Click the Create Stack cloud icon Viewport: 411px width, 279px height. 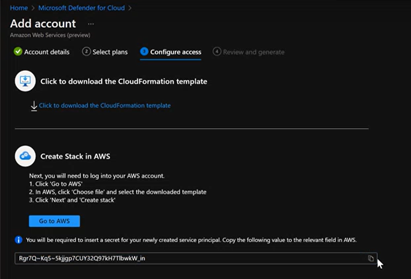click(x=25, y=156)
